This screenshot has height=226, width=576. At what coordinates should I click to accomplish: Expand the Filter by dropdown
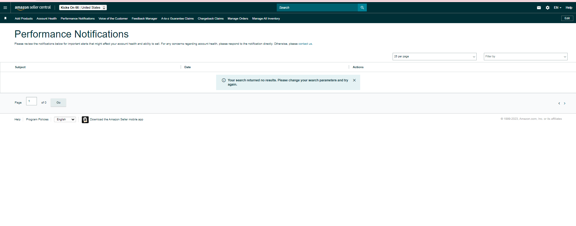[526, 56]
